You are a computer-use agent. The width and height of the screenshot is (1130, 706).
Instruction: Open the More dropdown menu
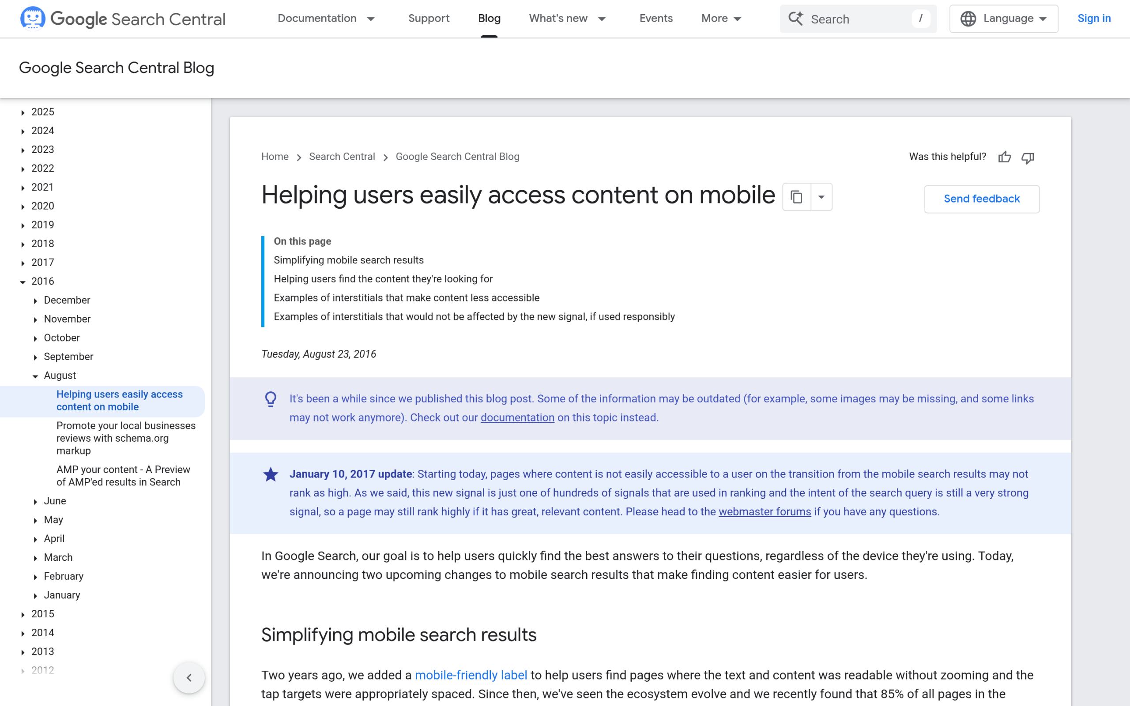pyautogui.click(x=721, y=19)
